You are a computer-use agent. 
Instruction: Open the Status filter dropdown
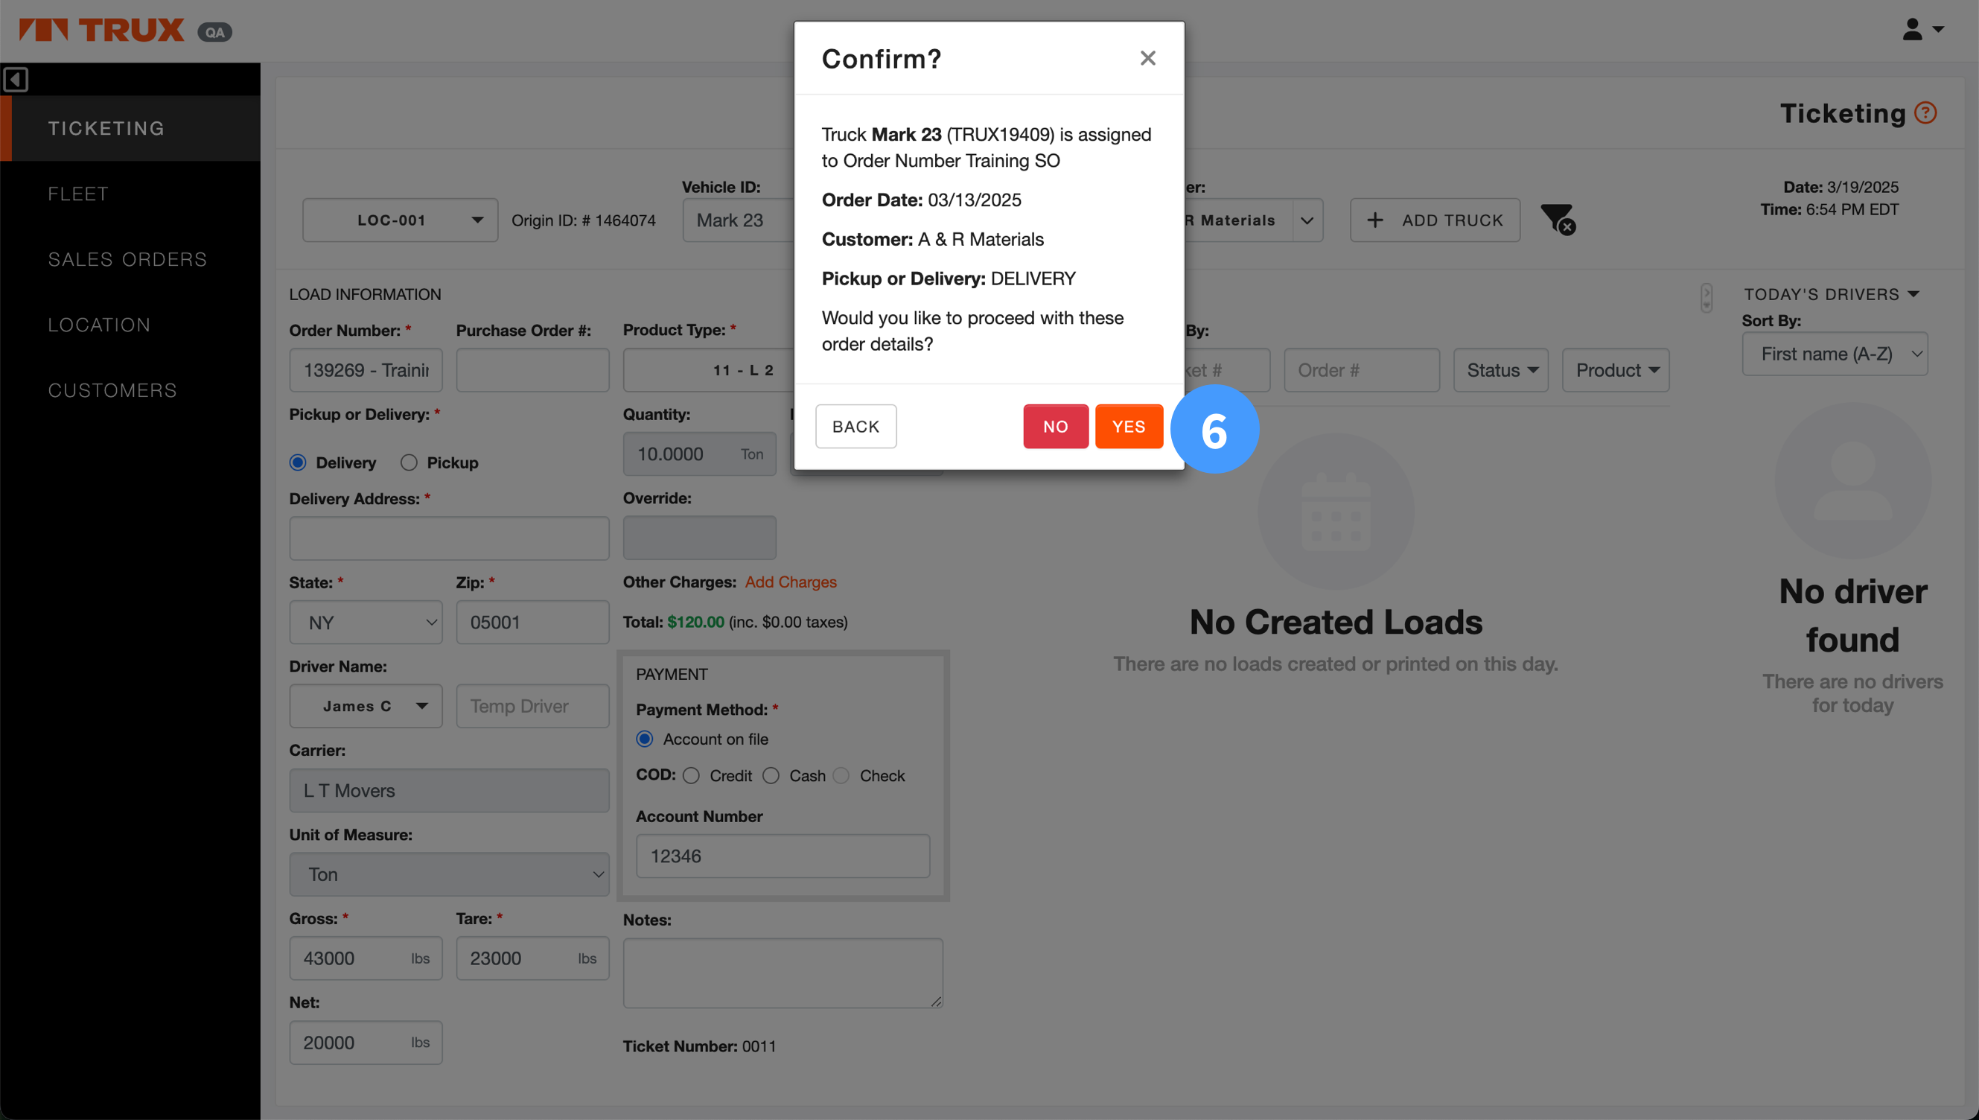1500,370
